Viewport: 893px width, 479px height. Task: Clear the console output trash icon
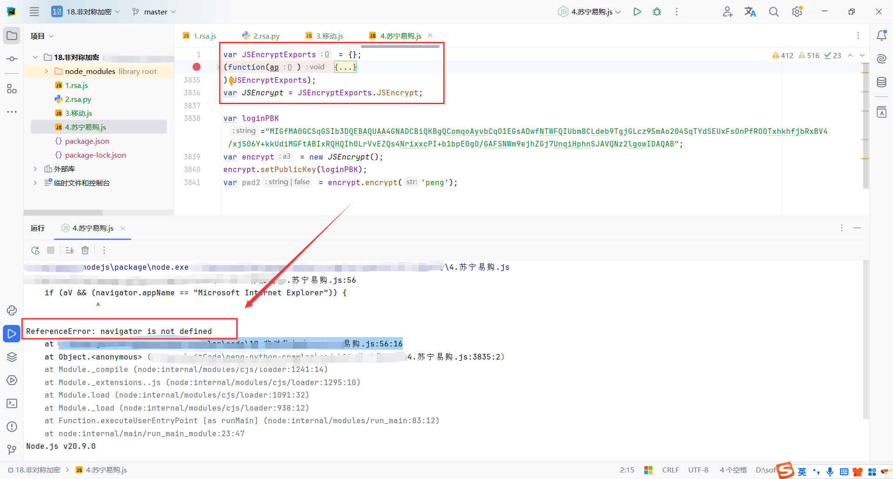click(x=85, y=250)
